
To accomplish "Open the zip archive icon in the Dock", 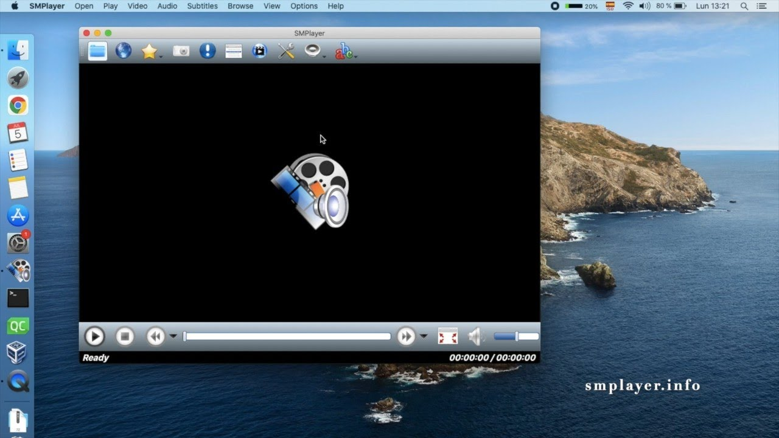I will [18, 421].
